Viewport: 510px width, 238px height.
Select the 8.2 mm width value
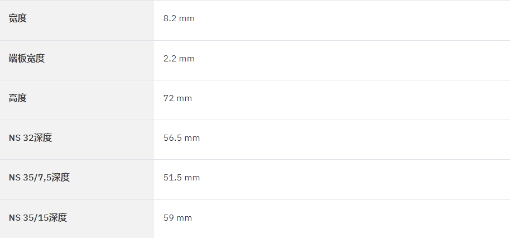(x=179, y=18)
